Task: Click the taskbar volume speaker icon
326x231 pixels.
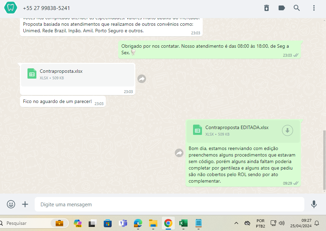Action: [x=282, y=223]
